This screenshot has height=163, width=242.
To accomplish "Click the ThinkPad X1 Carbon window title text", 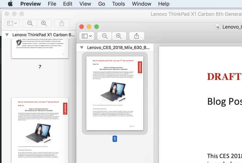I will coord(196,14).
